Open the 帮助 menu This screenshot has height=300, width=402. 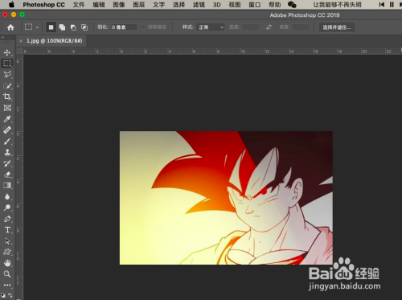(x=275, y=5)
